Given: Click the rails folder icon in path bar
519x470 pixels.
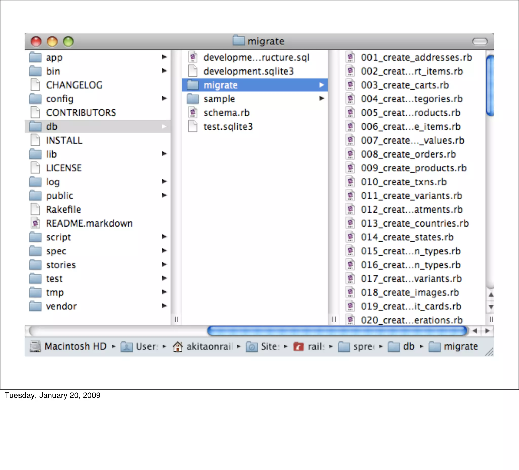Looking at the screenshot, I should (298, 346).
